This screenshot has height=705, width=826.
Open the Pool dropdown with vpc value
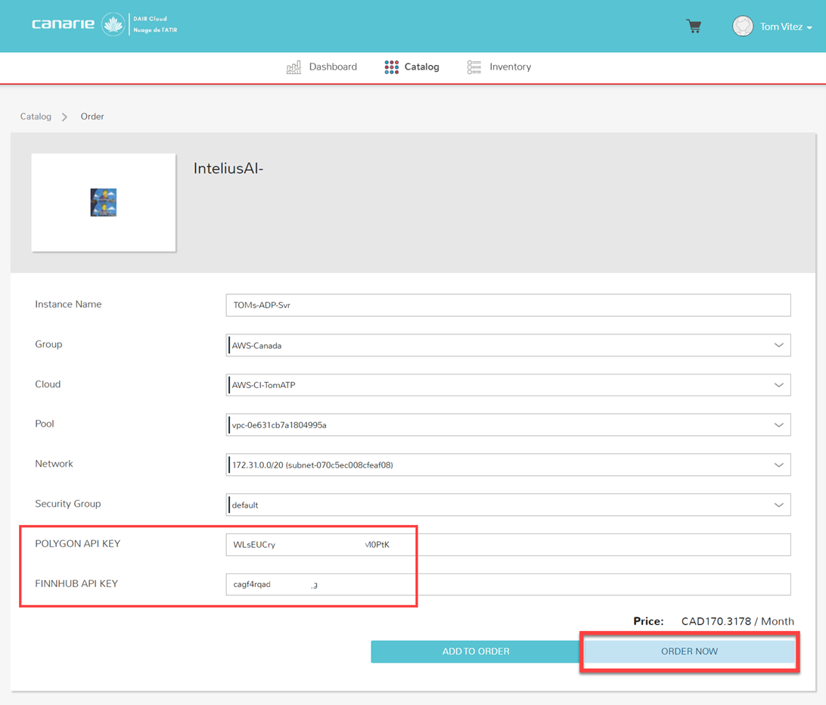[x=508, y=425]
